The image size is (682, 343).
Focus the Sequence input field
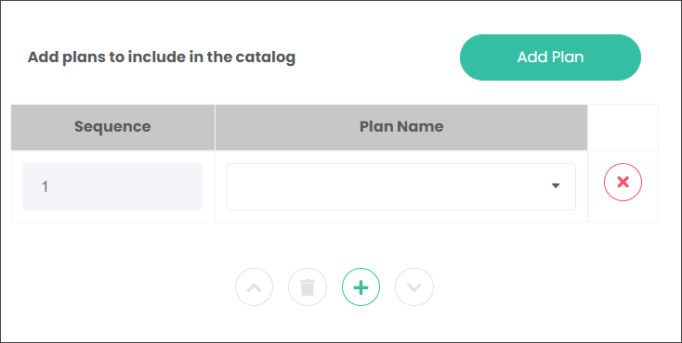point(112,186)
